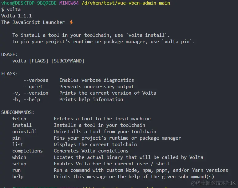Image resolution: width=238 pixels, height=188 pixels.
Task: Click the 'run' subcommand entry
Action: pos(16,170)
